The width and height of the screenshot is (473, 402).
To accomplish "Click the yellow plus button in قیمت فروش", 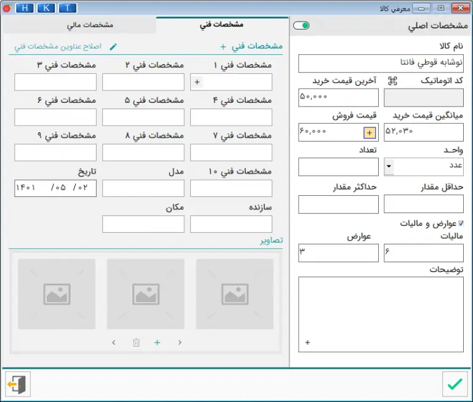I will pos(370,132).
